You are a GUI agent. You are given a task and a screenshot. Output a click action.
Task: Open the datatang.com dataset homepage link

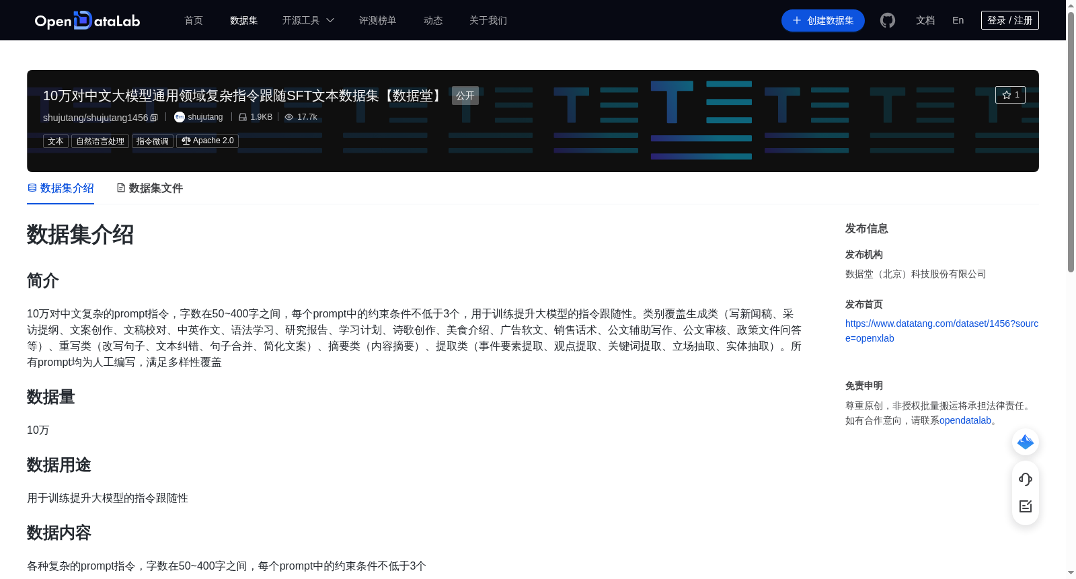click(941, 331)
